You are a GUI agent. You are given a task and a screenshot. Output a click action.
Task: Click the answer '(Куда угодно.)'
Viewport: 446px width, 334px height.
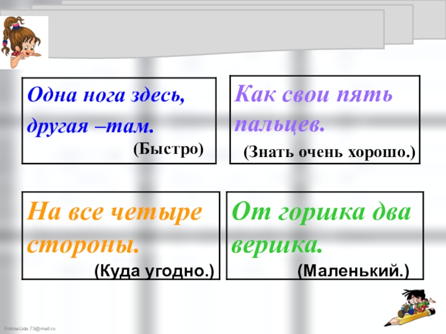click(154, 271)
